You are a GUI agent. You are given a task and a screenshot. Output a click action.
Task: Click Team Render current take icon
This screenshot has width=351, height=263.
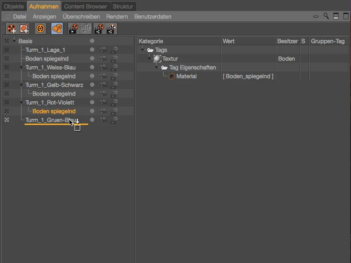[x=99, y=28]
